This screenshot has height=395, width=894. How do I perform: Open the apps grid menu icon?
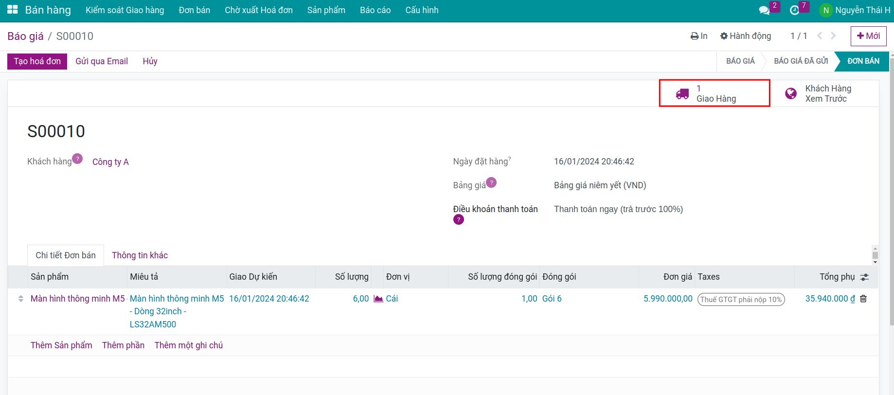click(12, 10)
